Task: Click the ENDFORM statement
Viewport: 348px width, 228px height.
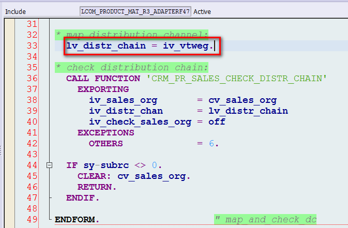Action: [x=77, y=220]
